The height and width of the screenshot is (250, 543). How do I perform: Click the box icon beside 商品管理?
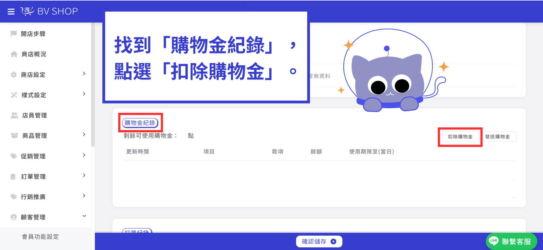pyautogui.click(x=14, y=136)
